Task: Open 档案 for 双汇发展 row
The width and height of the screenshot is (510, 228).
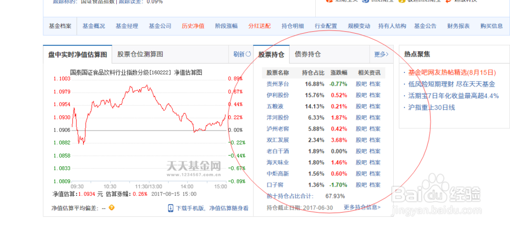Action: tap(375, 140)
